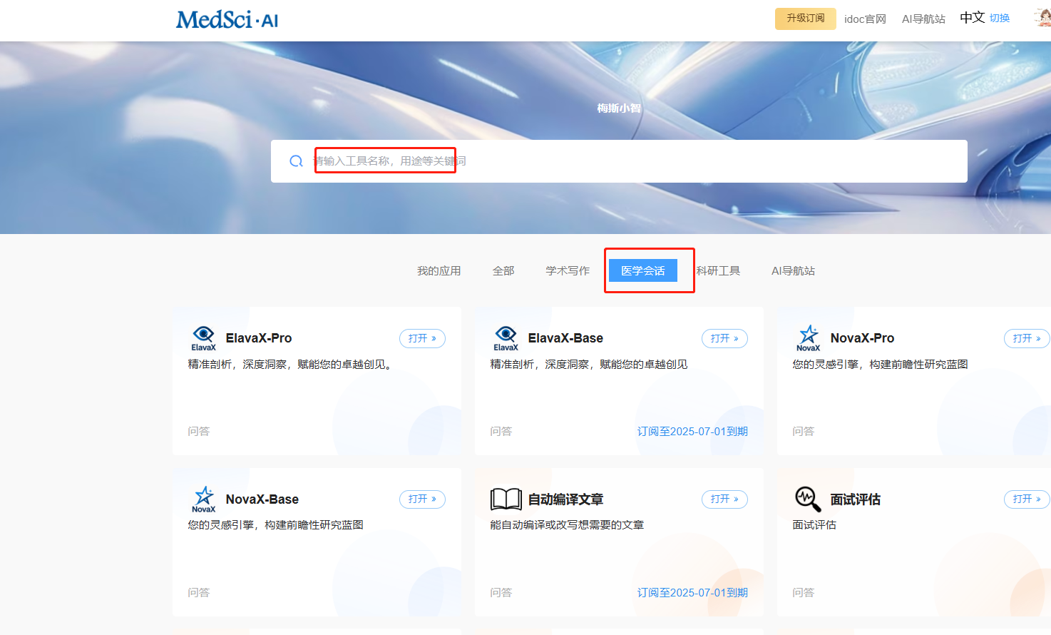Image resolution: width=1051 pixels, height=635 pixels.
Task: Focus the tool name search input
Action: [x=619, y=161]
